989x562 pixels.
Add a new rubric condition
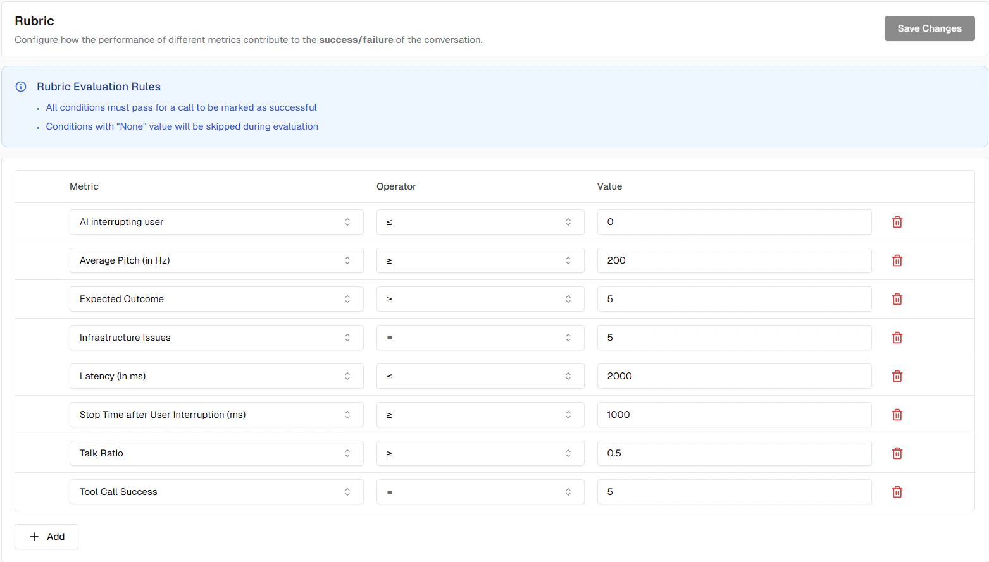pos(46,536)
